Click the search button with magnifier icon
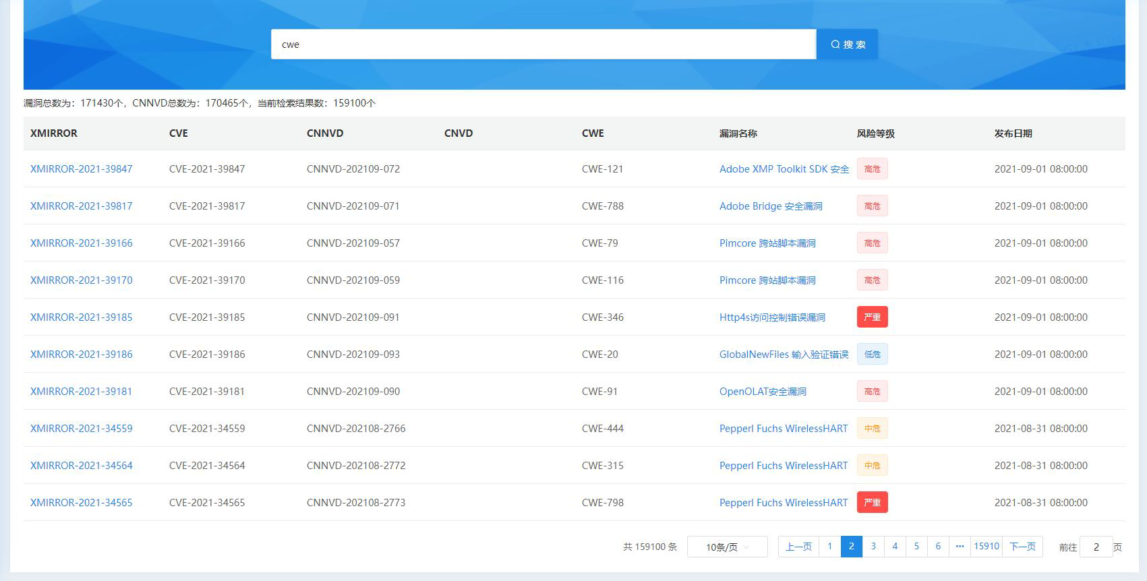This screenshot has height=581, width=1147. click(x=847, y=44)
